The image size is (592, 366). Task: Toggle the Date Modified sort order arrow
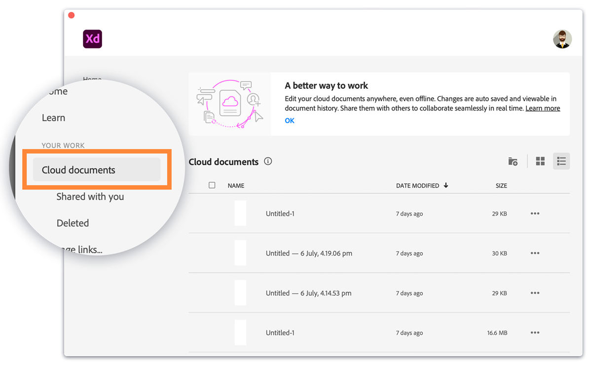(x=446, y=185)
